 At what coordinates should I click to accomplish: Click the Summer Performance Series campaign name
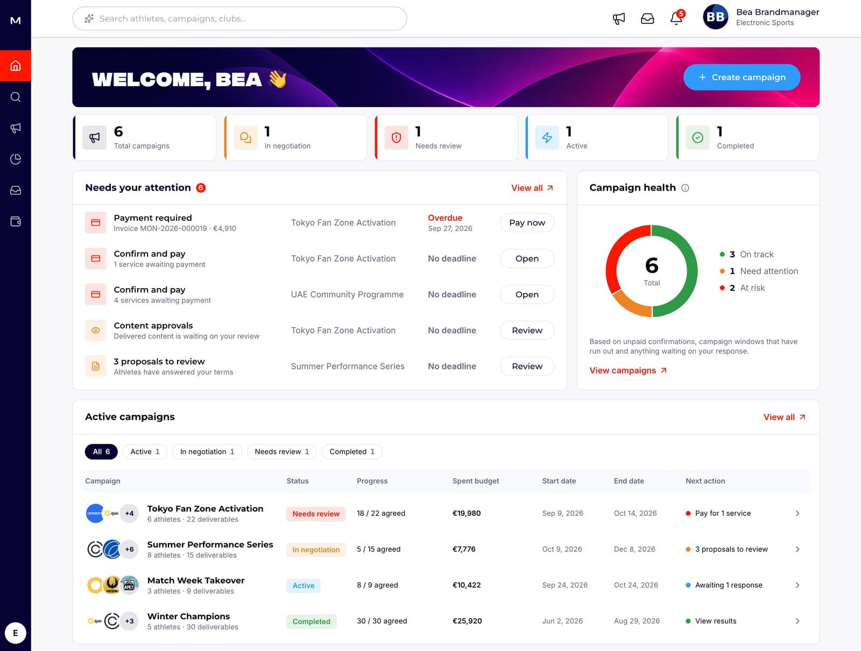[210, 544]
